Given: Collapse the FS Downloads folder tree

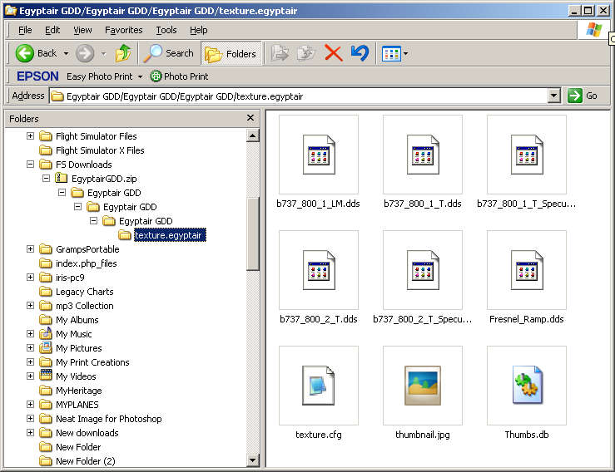Looking at the screenshot, I should tap(31, 165).
